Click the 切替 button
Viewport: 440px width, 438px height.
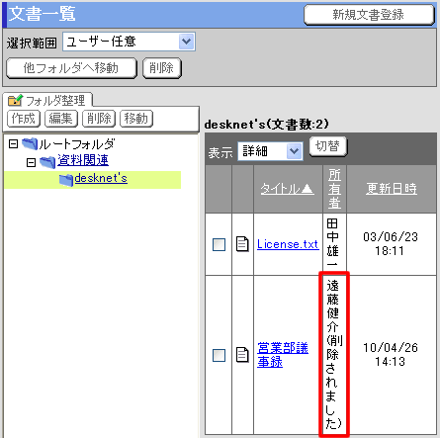coord(328,146)
